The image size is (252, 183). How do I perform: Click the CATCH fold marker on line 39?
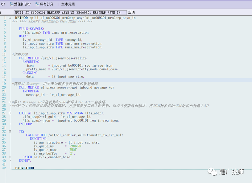[10, 157]
